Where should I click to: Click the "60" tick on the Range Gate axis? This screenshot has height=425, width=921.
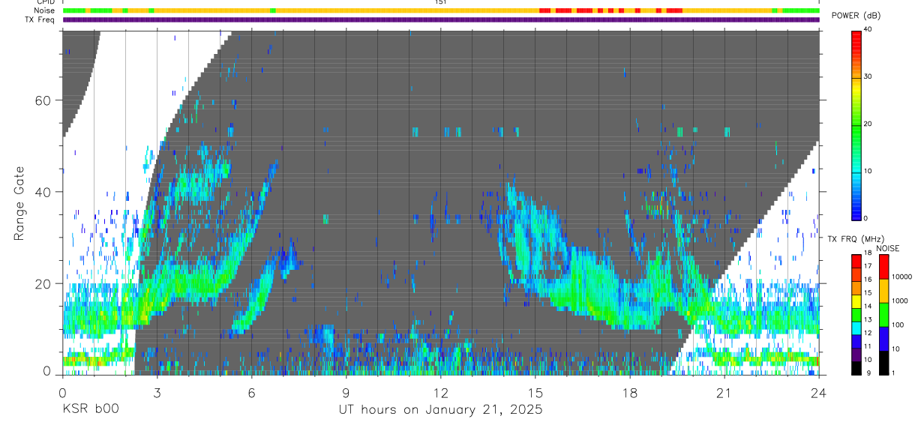click(x=45, y=100)
